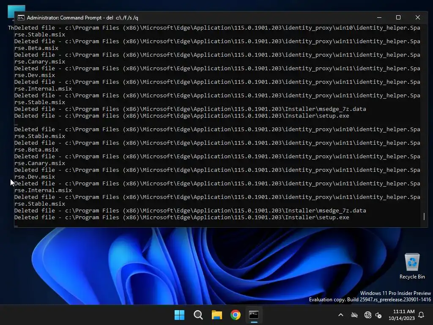Image resolution: width=433 pixels, height=325 pixels.
Task: Click the Command Prompt title bar icon
Action: tap(21, 18)
